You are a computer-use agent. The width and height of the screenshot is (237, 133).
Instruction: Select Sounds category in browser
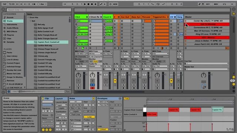10,17
